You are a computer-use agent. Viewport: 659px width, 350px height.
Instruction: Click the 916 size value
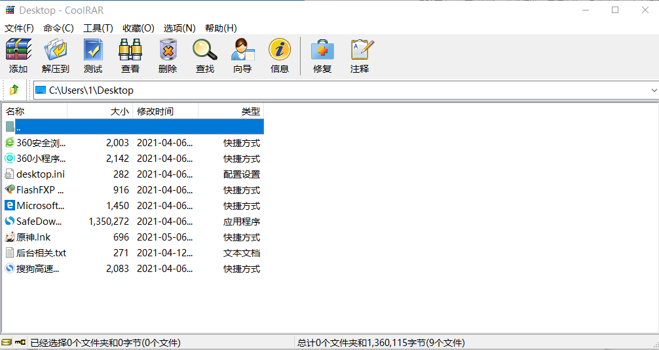point(121,189)
